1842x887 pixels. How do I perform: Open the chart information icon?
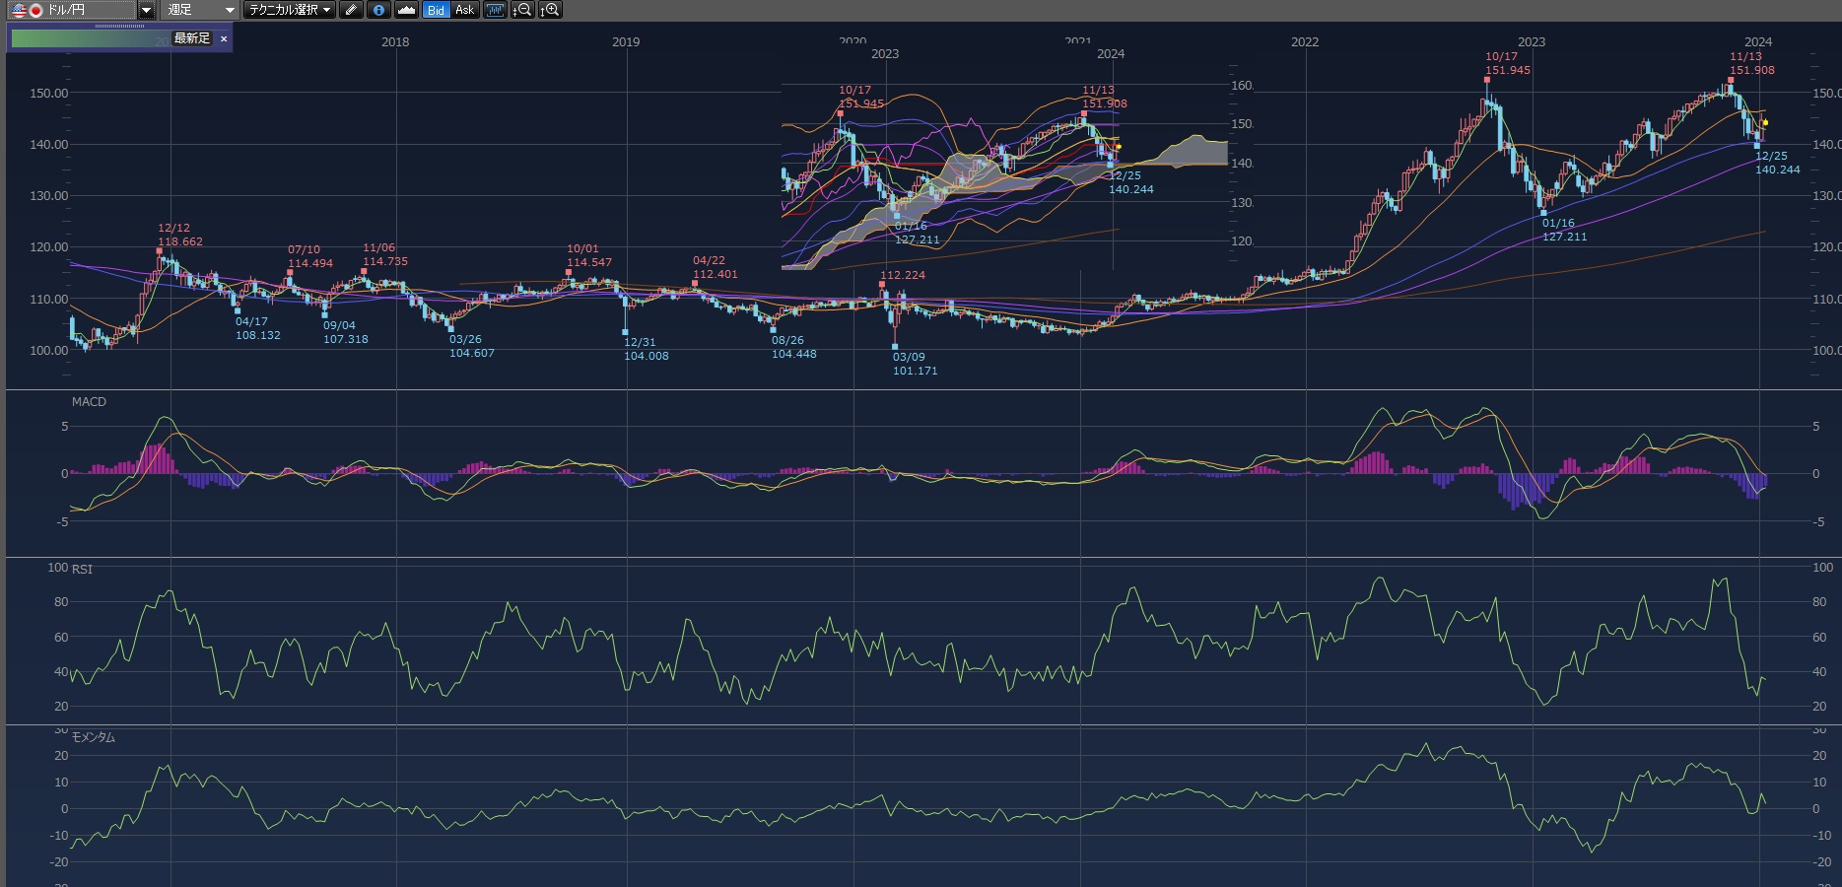point(378,10)
